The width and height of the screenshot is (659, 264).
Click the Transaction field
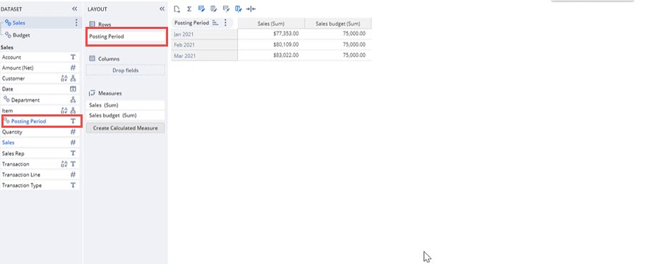coord(40,164)
